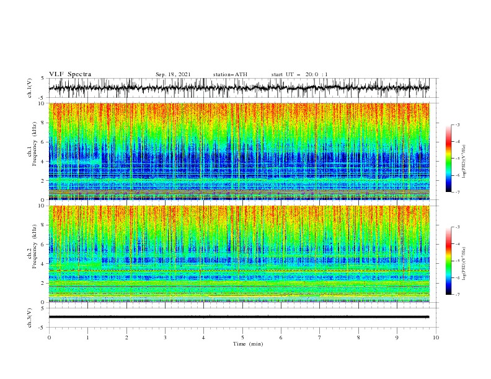
Task: Click the "10" kHz tick on ch.2 spectrogram
Action: pos(42,206)
